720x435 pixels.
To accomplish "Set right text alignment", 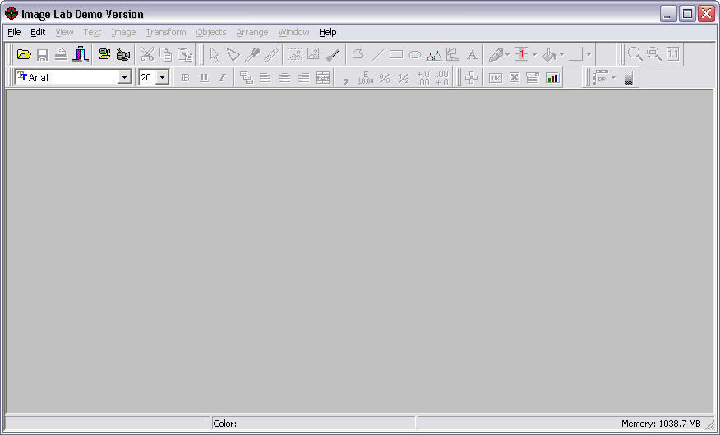I will (303, 77).
